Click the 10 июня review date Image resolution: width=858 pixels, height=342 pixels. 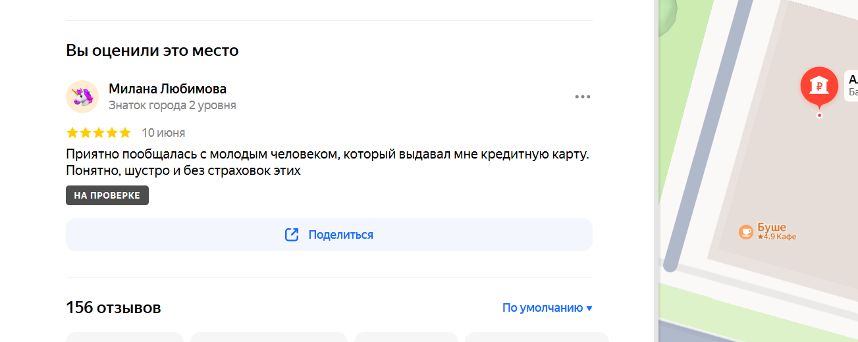163,133
